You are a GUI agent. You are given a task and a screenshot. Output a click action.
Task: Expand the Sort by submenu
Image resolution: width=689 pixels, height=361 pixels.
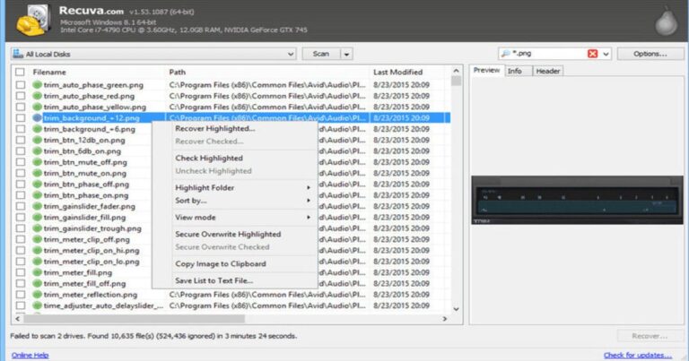coord(309,201)
